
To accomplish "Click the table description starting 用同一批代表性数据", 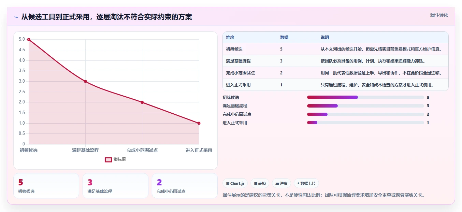I will pos(381,73).
